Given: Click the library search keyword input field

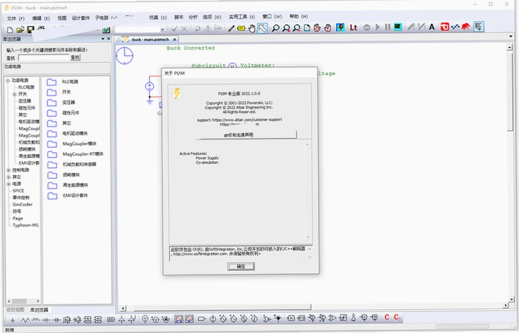Looking at the screenshot, I should (44, 58).
